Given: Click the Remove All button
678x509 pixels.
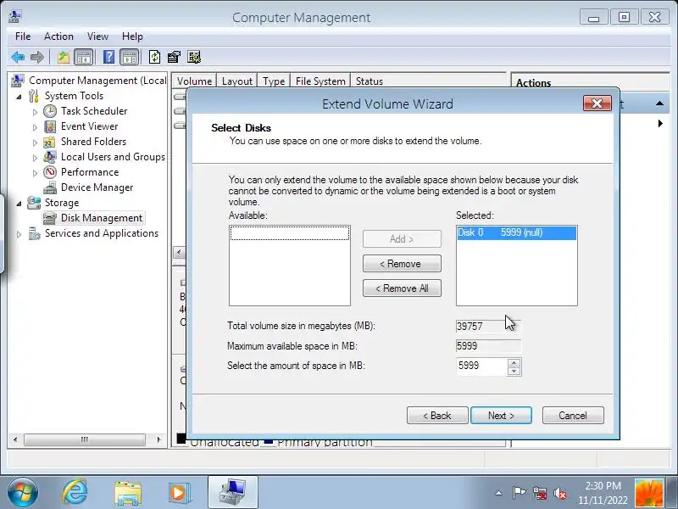Looking at the screenshot, I should 402,288.
